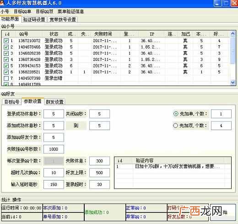This screenshot has height=224, width=238.
Task: Toggle the checkbox for QQ 1368228521
Action: click(x=6, y=72)
